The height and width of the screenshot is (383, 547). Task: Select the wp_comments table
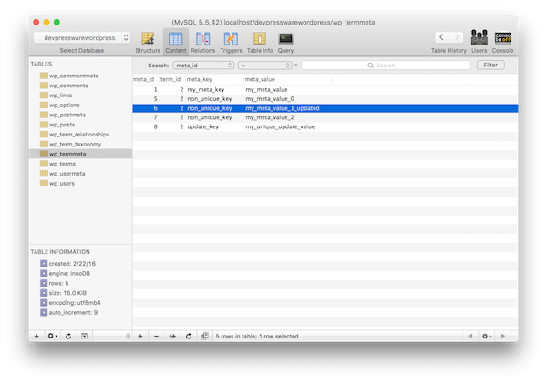click(80, 86)
